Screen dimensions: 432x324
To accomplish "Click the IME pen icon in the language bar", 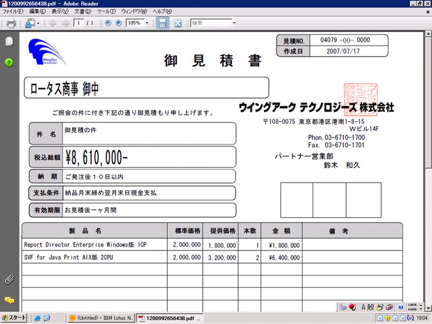I will click(x=343, y=307).
